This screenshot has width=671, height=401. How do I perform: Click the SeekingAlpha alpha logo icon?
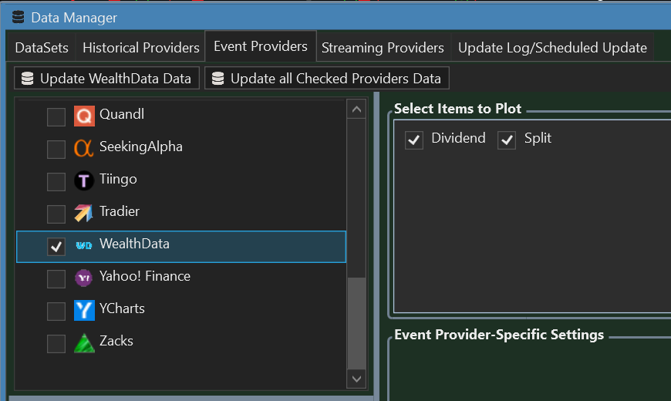[x=84, y=148]
